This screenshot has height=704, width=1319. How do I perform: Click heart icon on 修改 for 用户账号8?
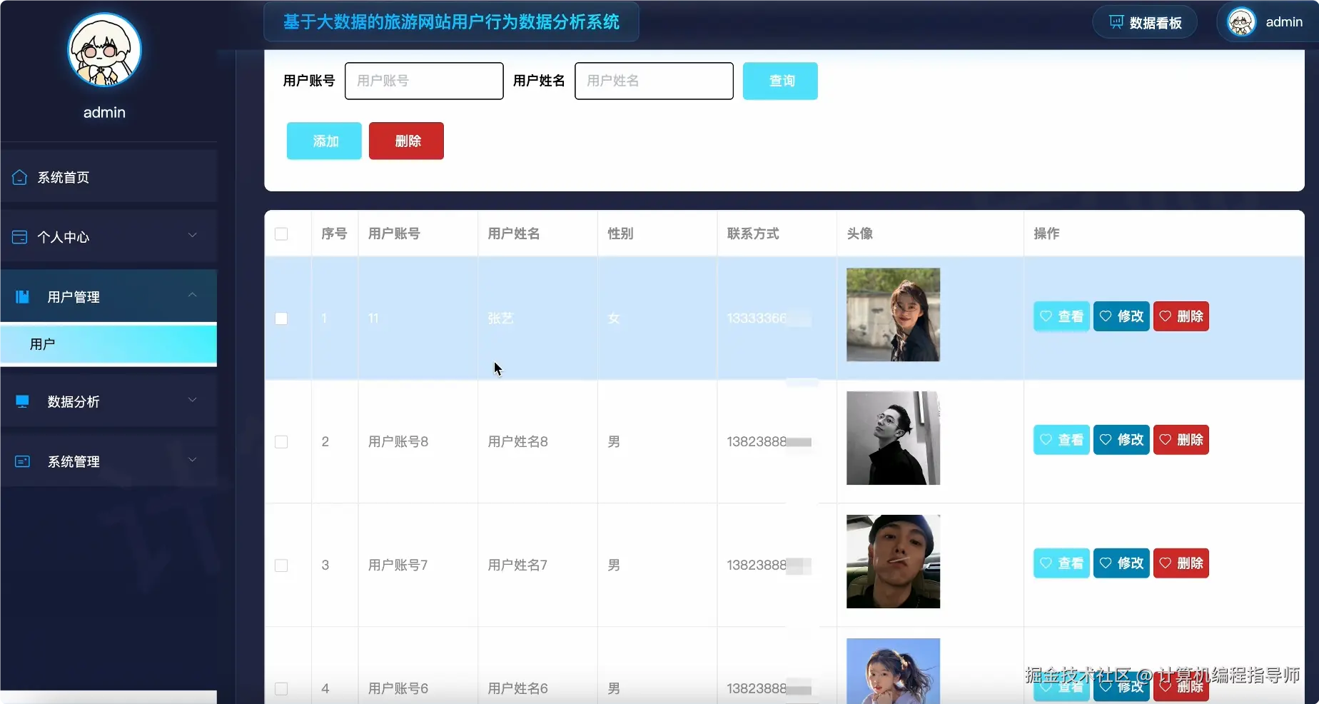tap(1106, 440)
